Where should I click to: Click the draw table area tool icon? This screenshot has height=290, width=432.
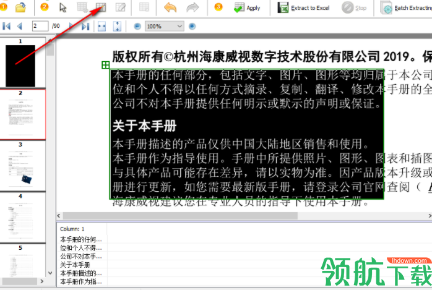(100, 7)
